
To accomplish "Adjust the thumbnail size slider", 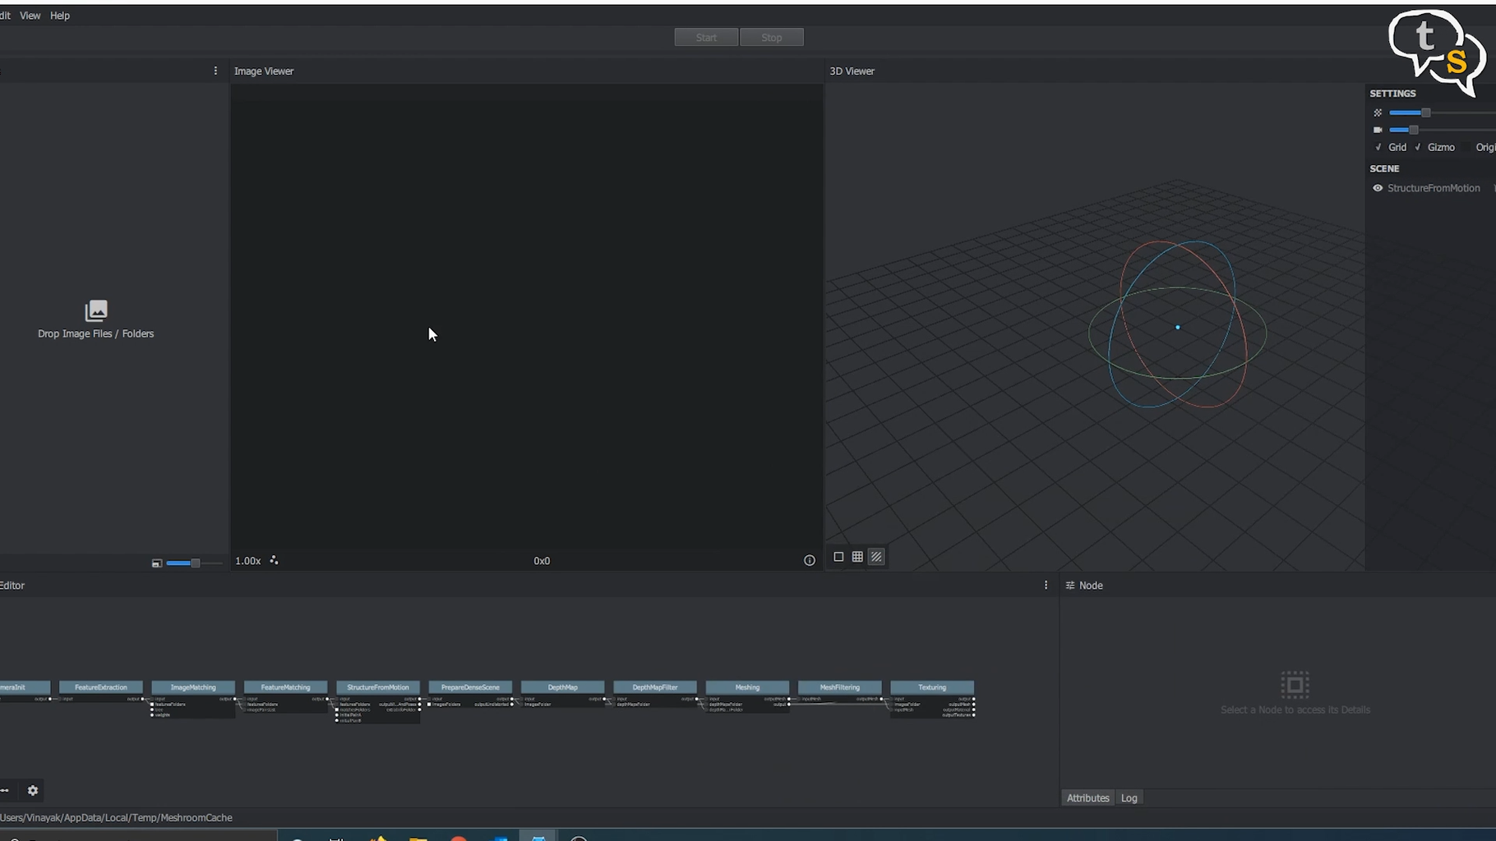I will tap(194, 563).
